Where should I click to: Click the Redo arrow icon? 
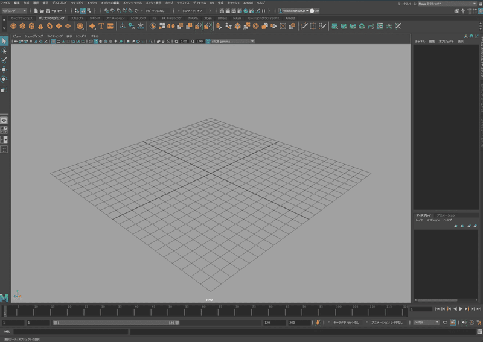tap(60, 11)
